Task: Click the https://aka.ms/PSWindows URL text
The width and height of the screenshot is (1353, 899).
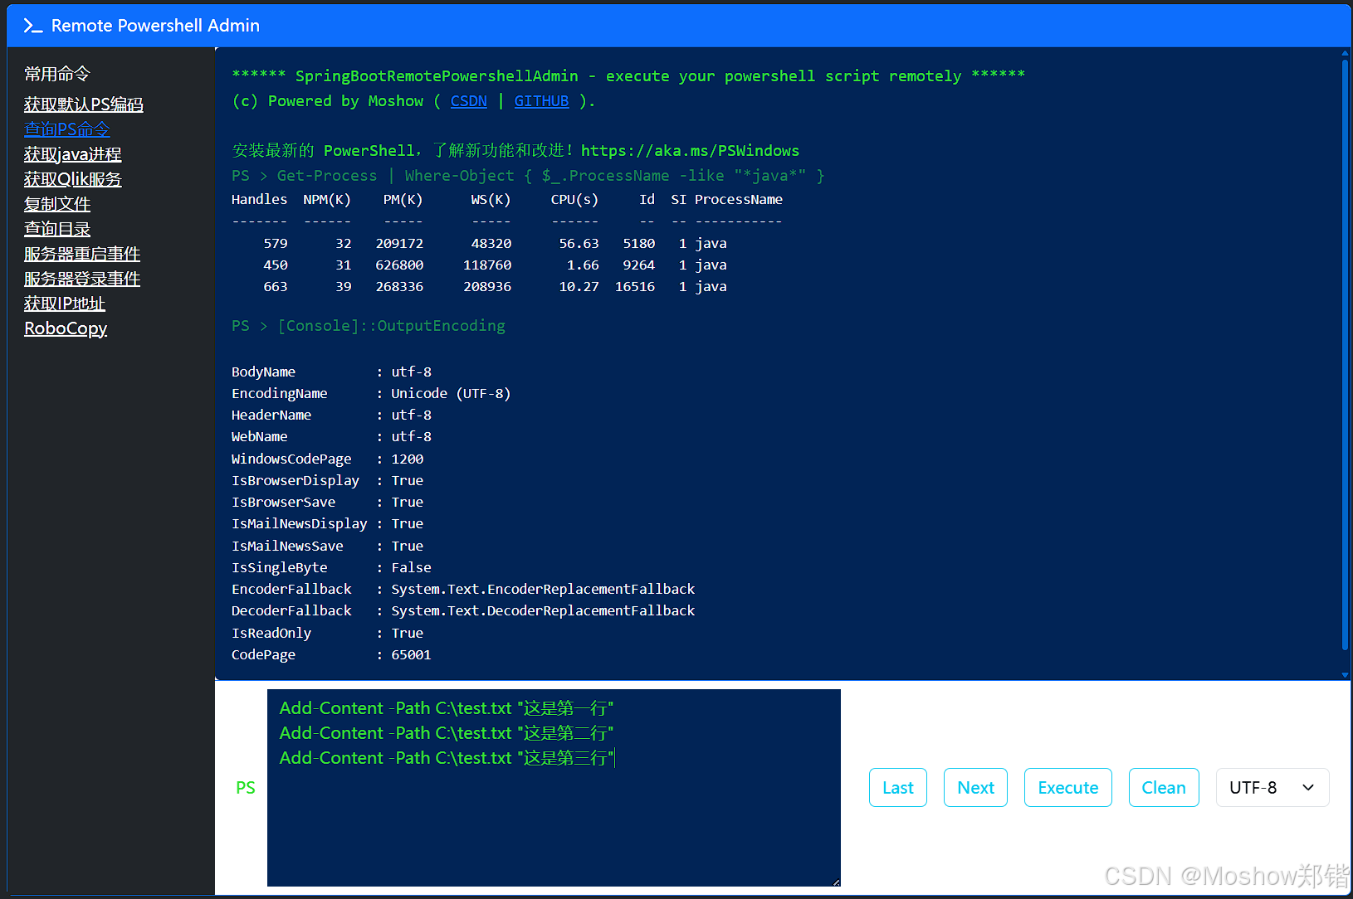Action: (690, 151)
